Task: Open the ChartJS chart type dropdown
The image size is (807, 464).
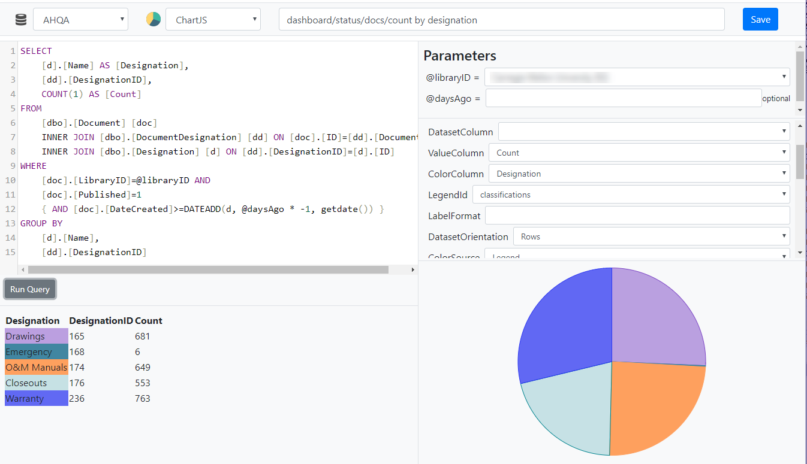Action: [x=213, y=20]
